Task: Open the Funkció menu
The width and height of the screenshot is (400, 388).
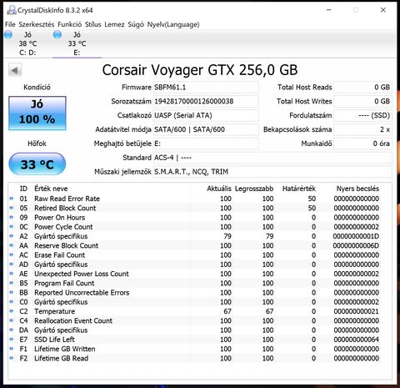Action: point(69,24)
